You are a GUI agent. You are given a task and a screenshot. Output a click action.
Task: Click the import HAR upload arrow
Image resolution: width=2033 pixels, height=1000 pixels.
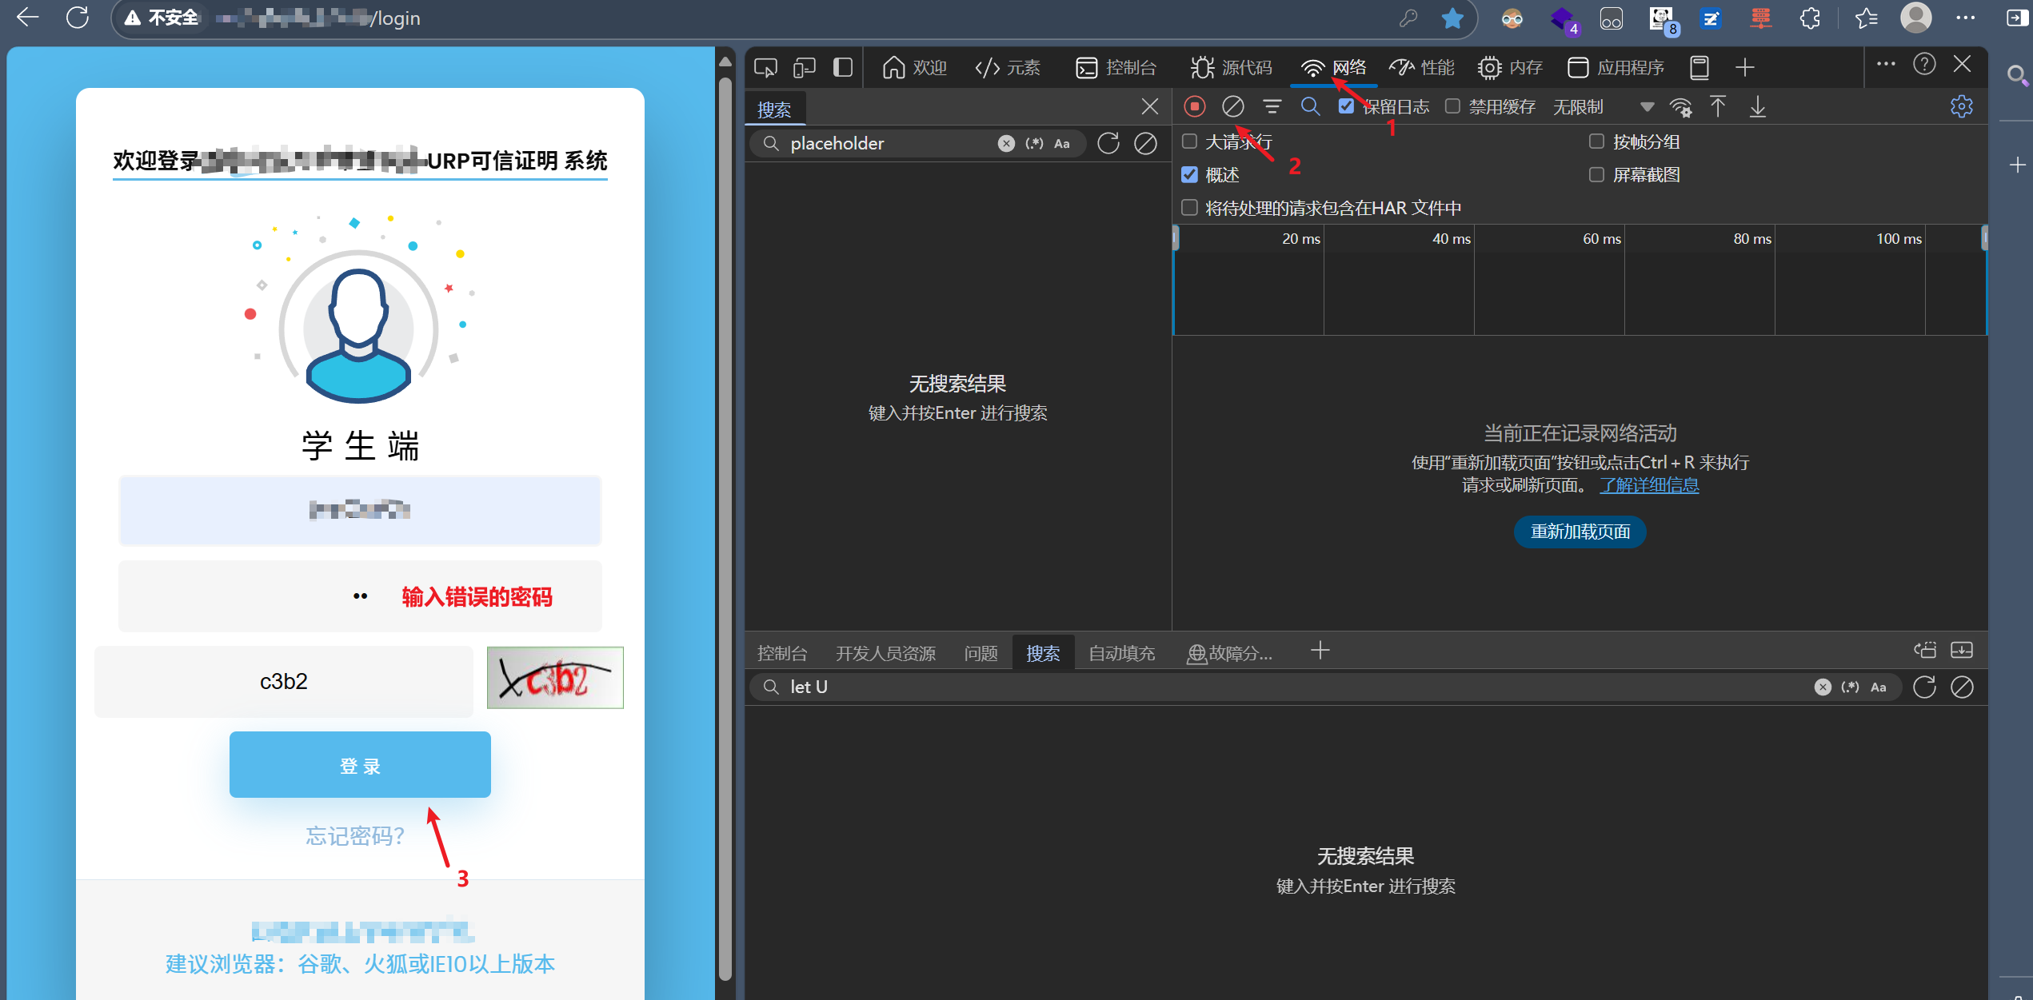tap(1718, 106)
